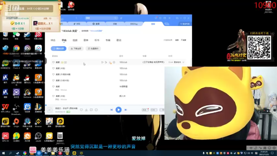The image size is (277, 156).
Task: Switch to the 听书 results tab
Action: pyautogui.click(x=97, y=40)
